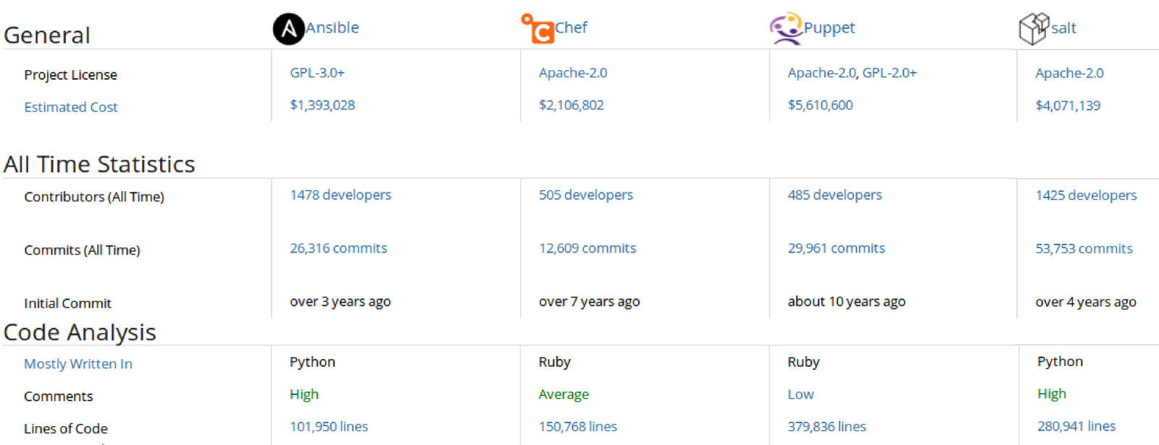View the 12,609 commits link

[x=587, y=248]
